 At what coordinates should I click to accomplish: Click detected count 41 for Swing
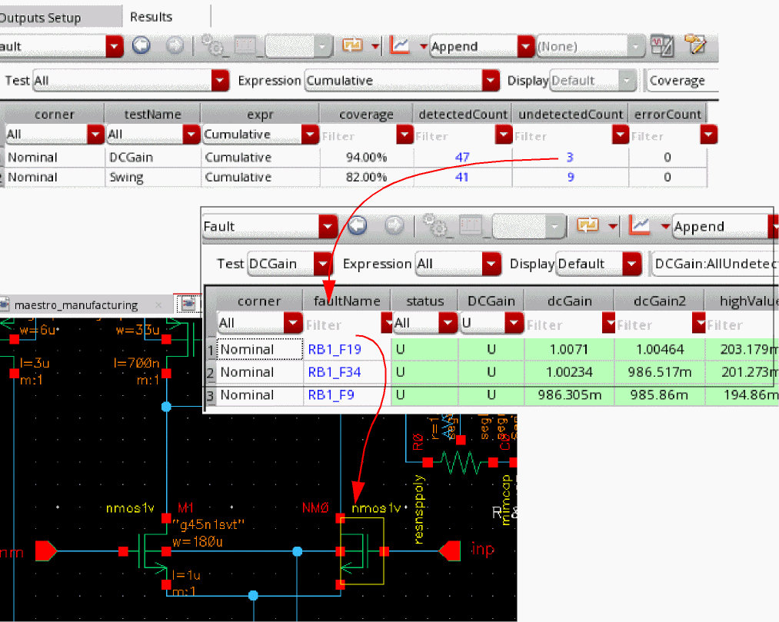[x=462, y=178]
